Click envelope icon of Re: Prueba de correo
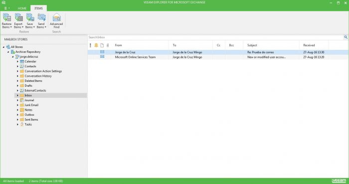This screenshot has height=184, width=349. coord(102,52)
